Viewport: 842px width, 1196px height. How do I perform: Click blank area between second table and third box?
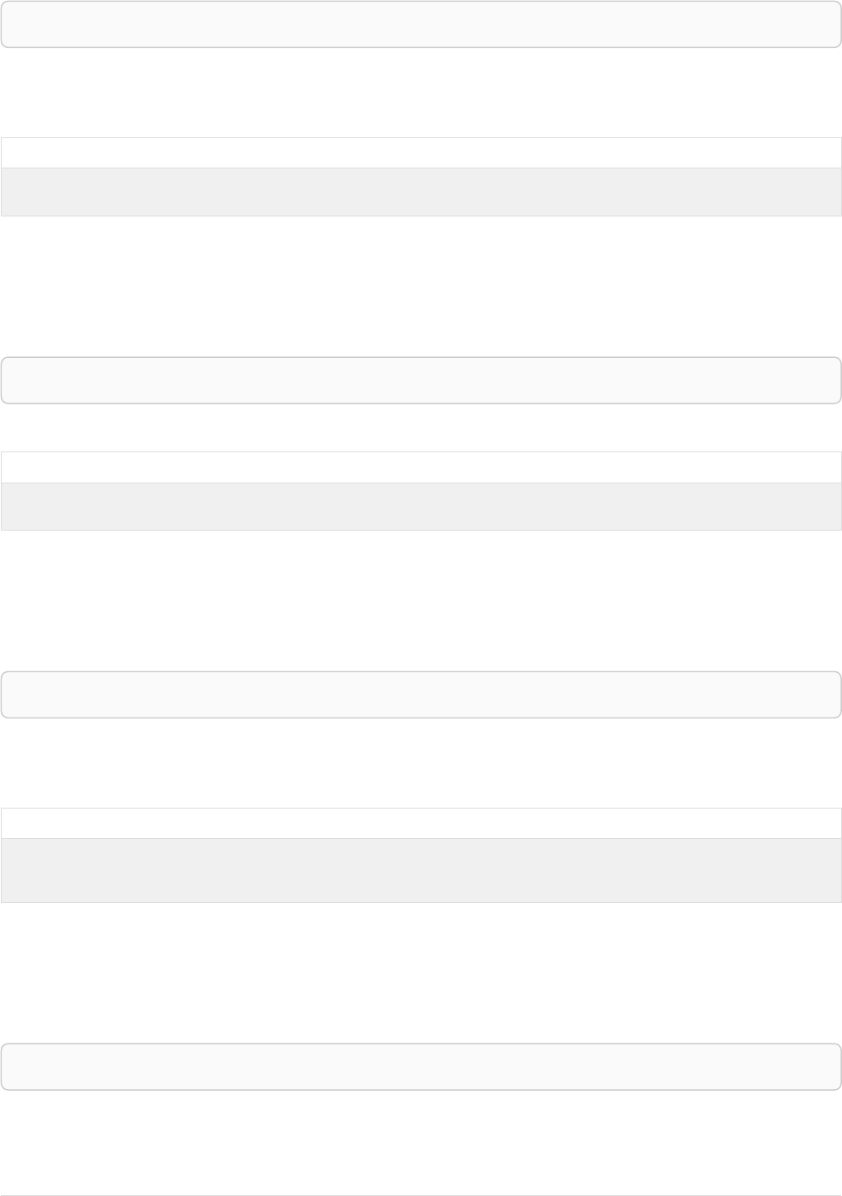click(421, 601)
